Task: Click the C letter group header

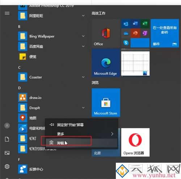Action: pos(19,68)
